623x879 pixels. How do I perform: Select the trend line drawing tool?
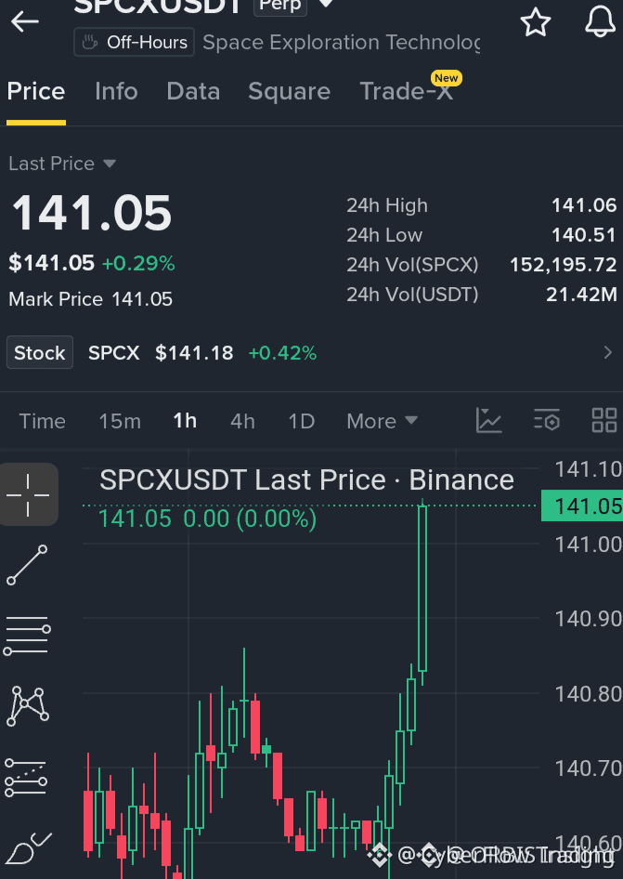coord(28,565)
